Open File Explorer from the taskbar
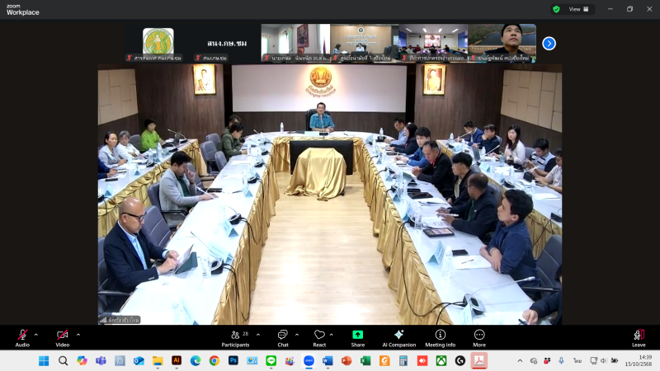The width and height of the screenshot is (660, 371). [x=158, y=361]
